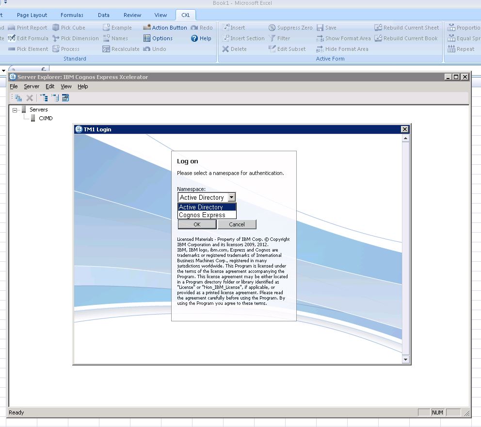Open the View tab in the Excel ribbon

(x=160, y=15)
